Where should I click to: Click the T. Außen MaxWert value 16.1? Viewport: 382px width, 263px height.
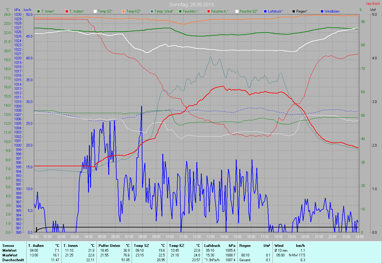(x=56, y=255)
